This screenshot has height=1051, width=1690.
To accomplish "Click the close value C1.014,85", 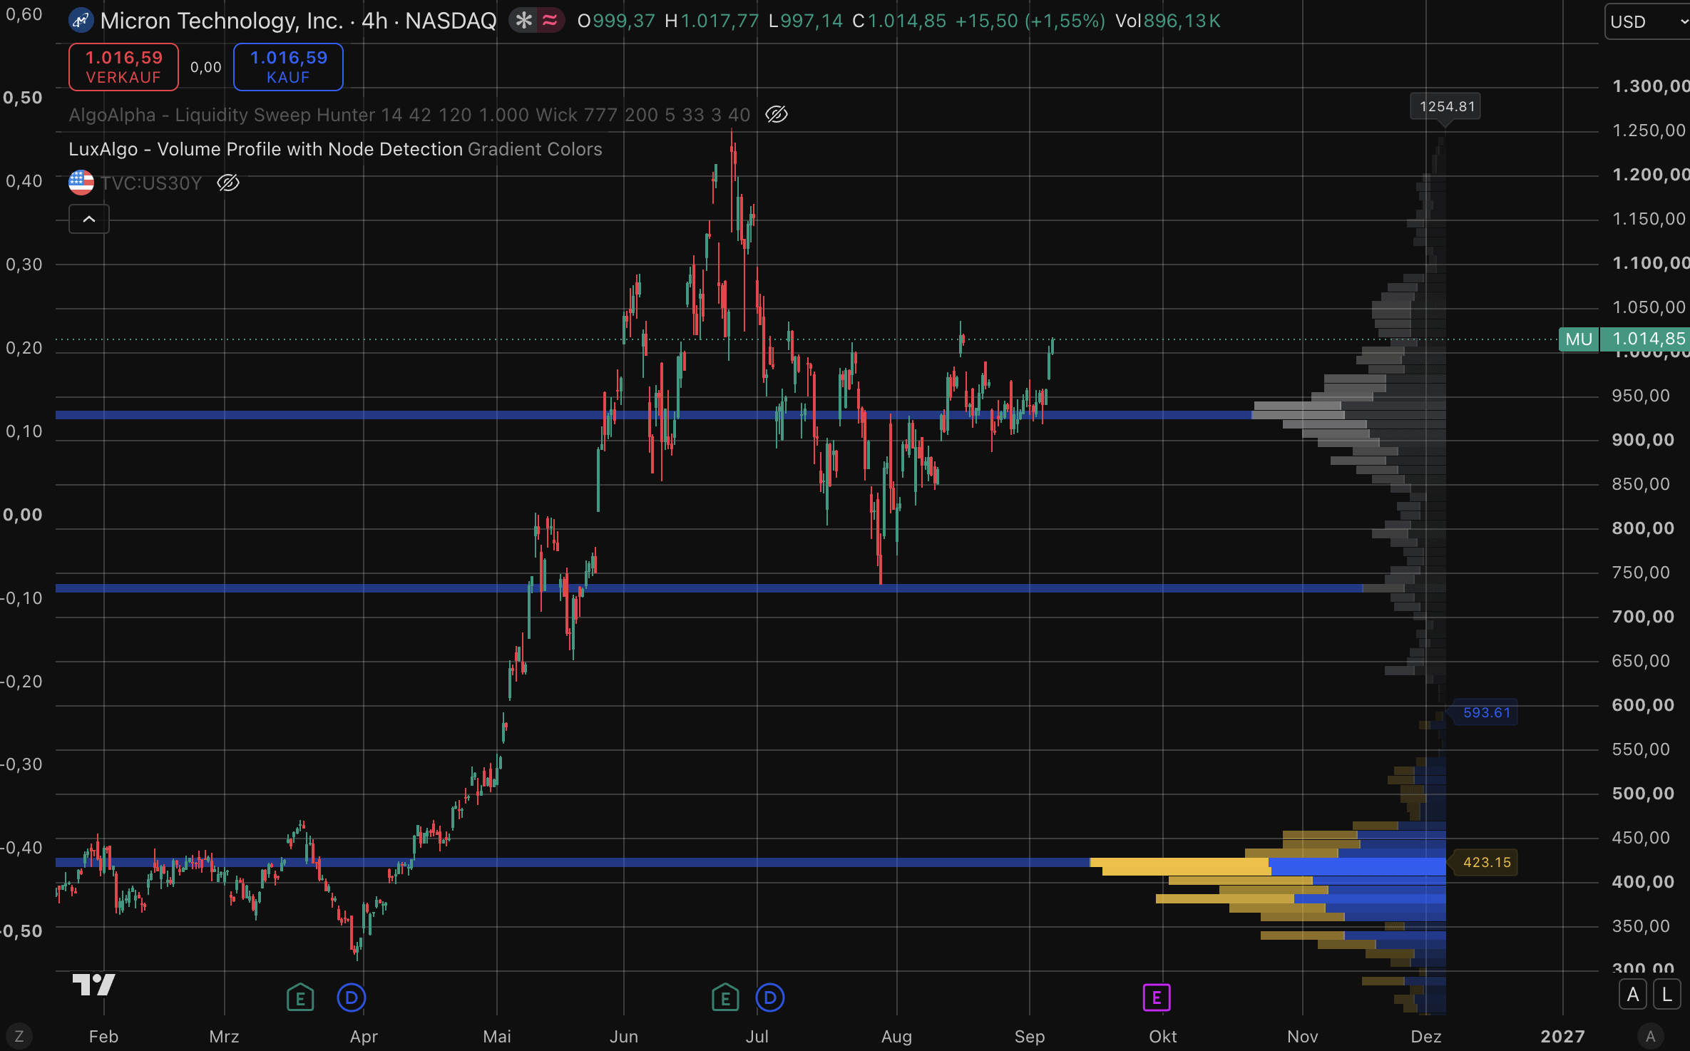I will tap(899, 21).
